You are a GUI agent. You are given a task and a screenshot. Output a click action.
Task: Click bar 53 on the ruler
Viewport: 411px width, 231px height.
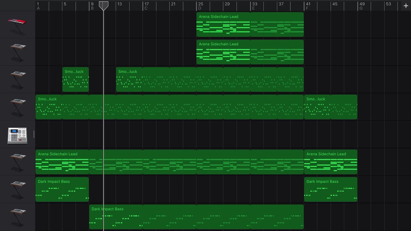click(x=389, y=4)
